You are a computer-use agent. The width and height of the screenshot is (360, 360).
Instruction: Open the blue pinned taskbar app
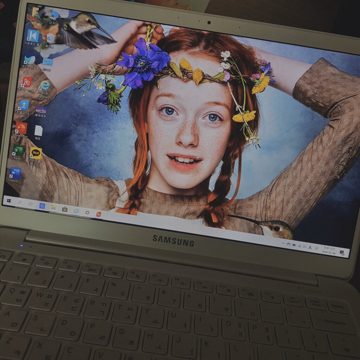pos(42,206)
